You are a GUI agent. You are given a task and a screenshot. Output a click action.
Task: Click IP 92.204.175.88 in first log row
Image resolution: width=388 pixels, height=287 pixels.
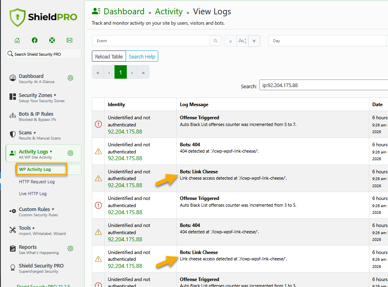pos(125,132)
